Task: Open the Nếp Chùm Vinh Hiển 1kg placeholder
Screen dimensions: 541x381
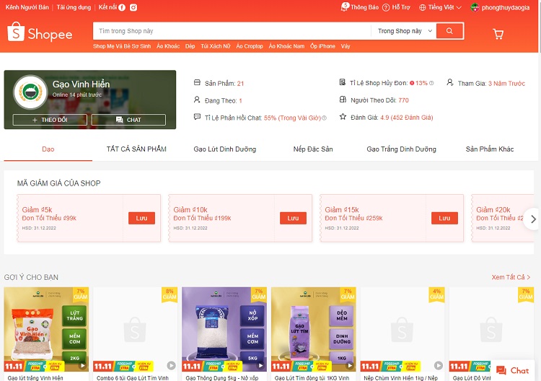Action: tap(403, 329)
